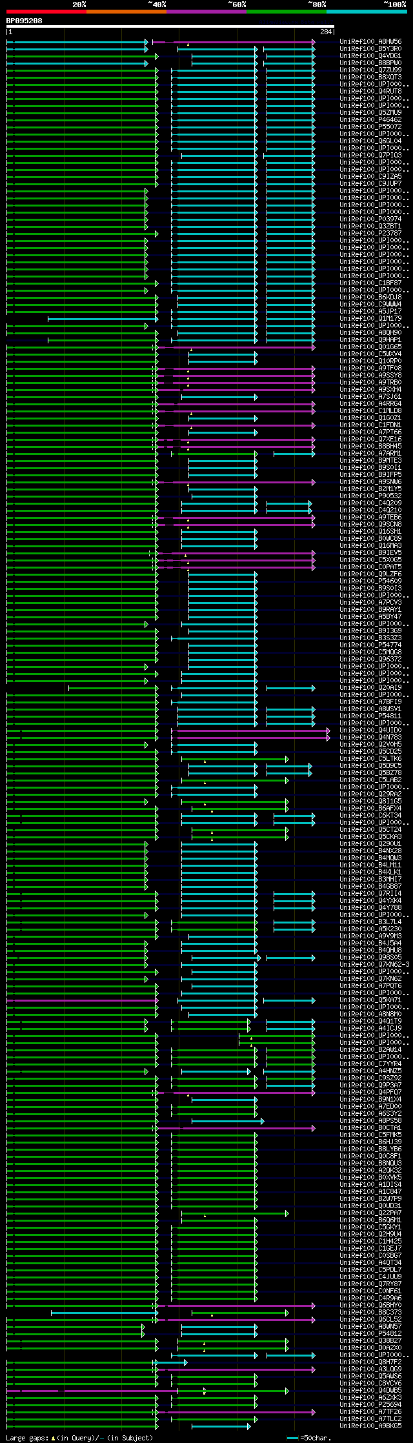Click the UniRef100_Q3ZBT1 entry

click(370, 226)
